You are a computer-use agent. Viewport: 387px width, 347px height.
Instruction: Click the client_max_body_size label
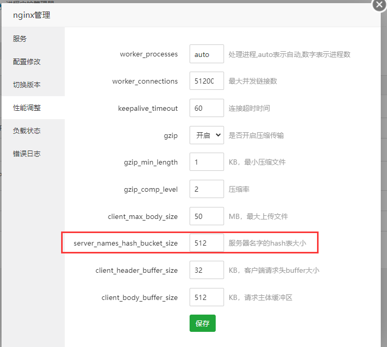143,216
